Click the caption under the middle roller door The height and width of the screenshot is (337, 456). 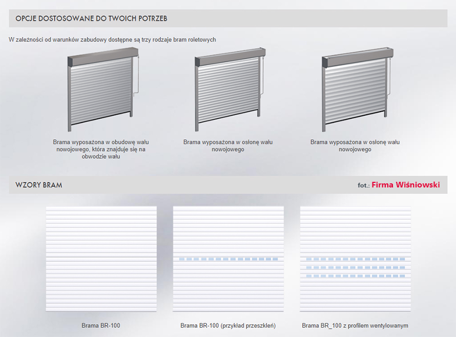228,145
